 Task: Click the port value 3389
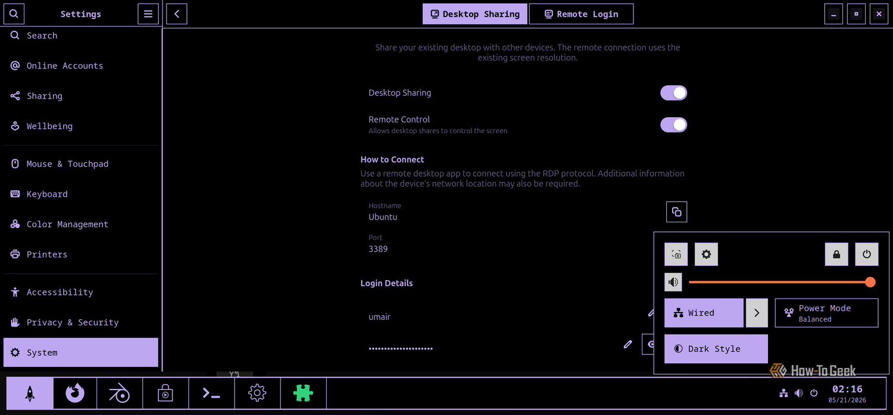pos(378,249)
